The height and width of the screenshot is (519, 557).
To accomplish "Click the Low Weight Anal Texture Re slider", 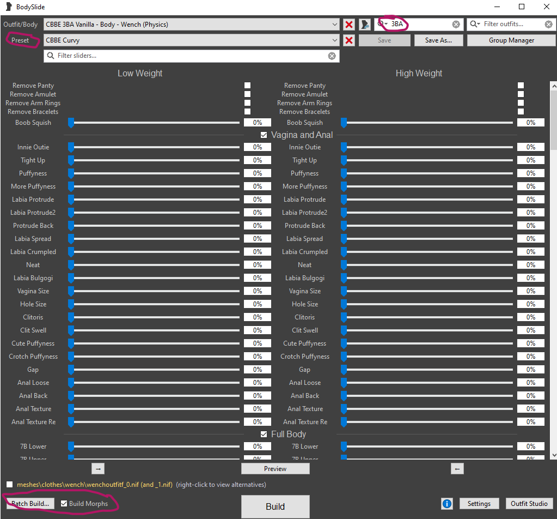I will click(154, 422).
